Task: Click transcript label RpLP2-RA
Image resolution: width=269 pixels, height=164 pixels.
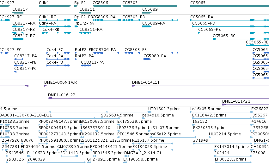Action: (84, 23)
